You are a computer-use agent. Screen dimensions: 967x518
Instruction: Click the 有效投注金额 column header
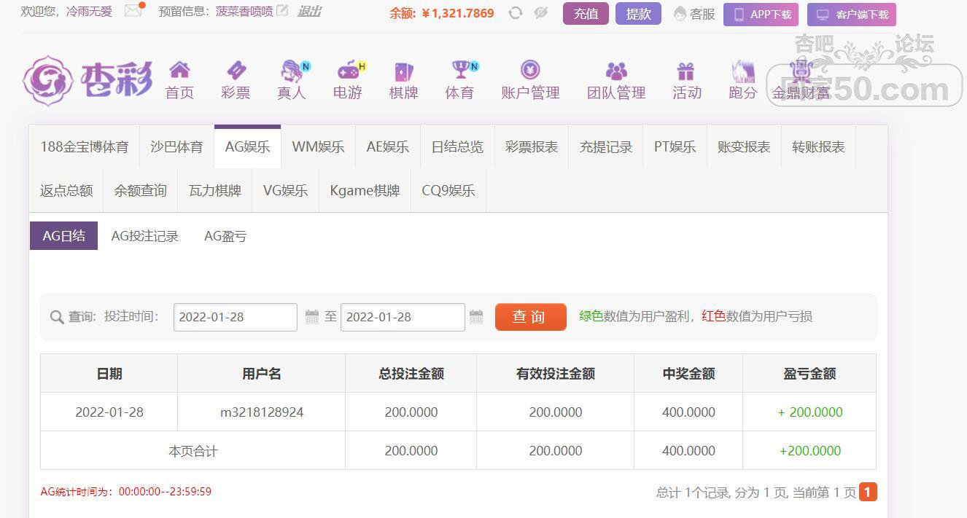click(556, 374)
